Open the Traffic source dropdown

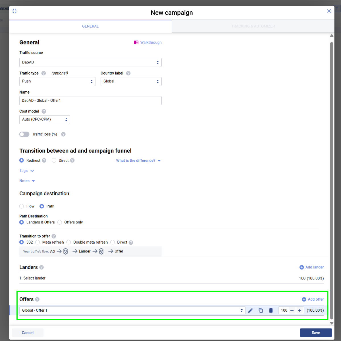tap(90, 62)
